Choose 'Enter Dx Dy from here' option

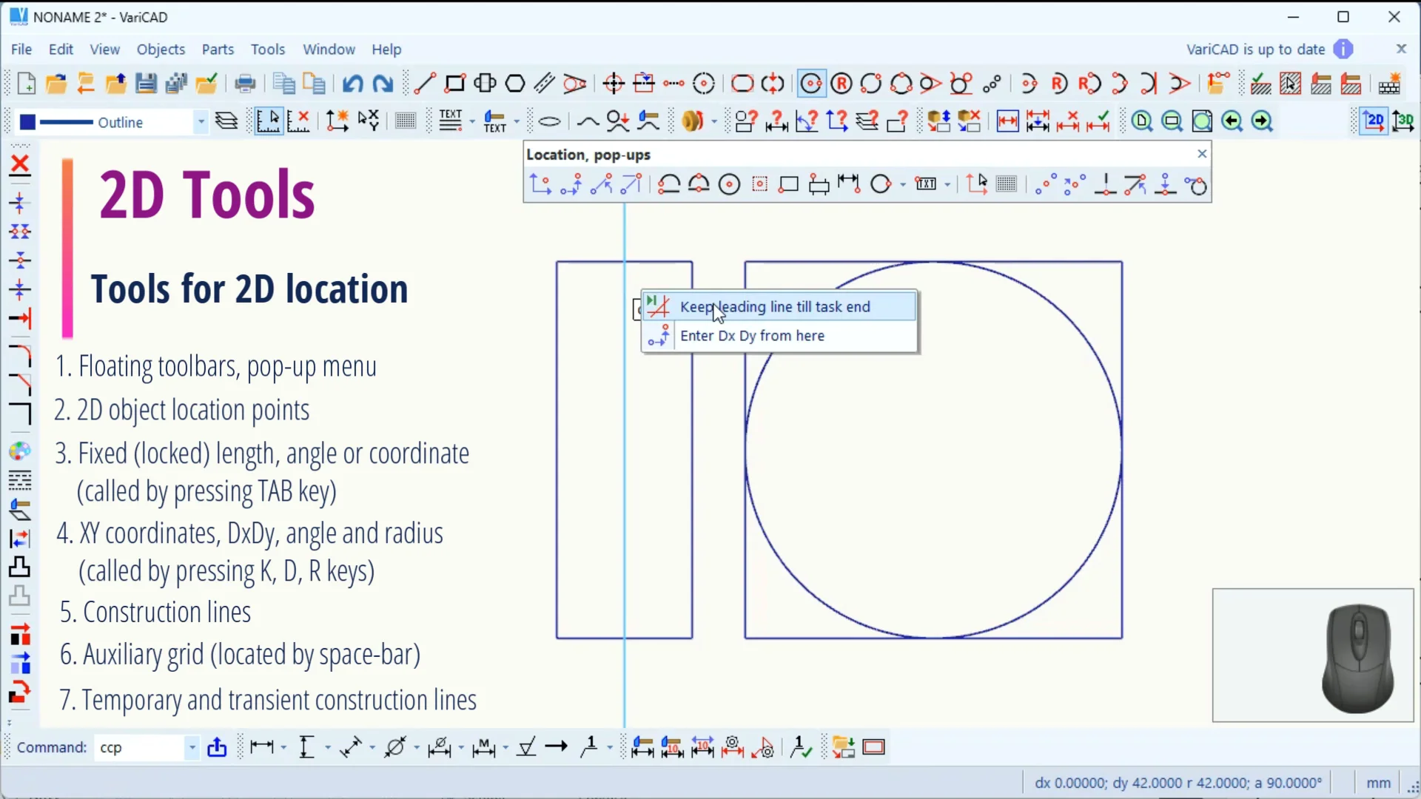pyautogui.click(x=752, y=336)
